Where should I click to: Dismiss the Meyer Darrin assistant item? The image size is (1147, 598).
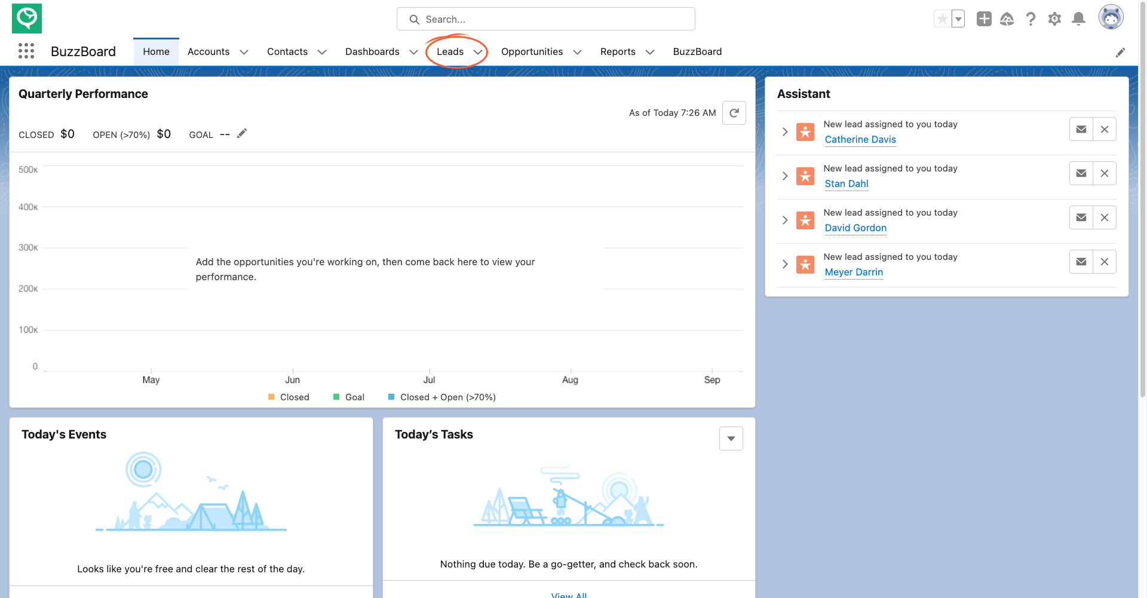click(1105, 262)
